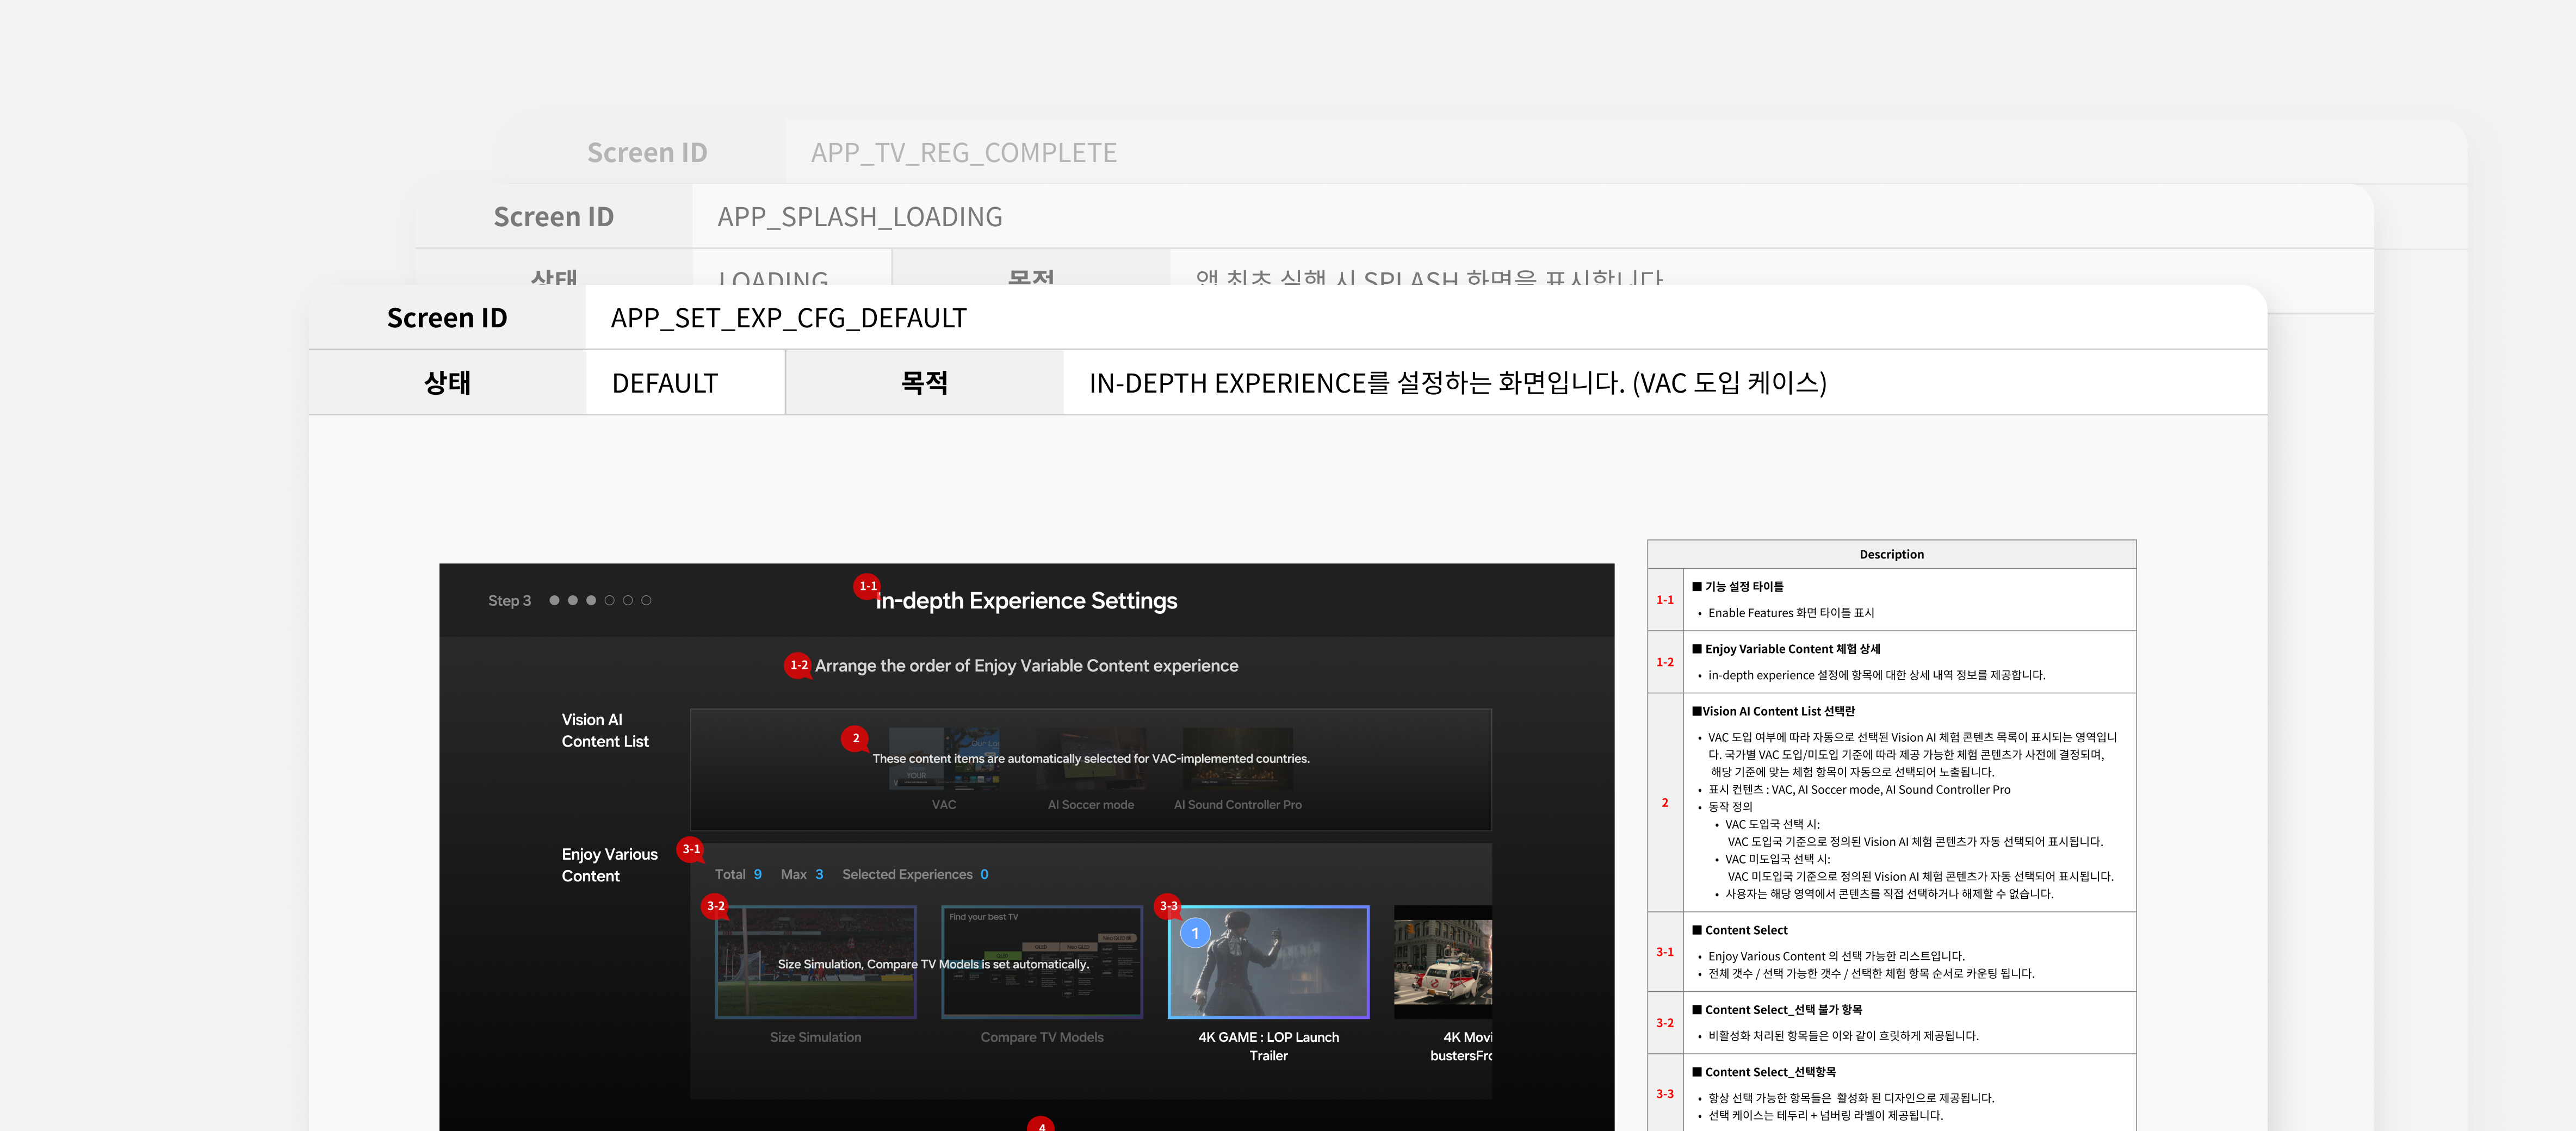Click the red 4 marker at the screen bottom
The width and height of the screenshot is (2576, 1131).
pyautogui.click(x=1041, y=1126)
